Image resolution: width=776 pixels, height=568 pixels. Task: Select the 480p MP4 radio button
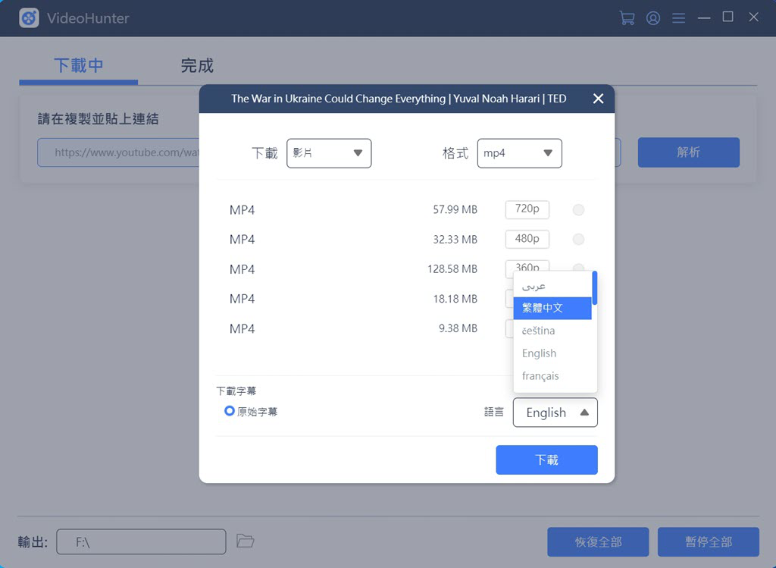578,239
